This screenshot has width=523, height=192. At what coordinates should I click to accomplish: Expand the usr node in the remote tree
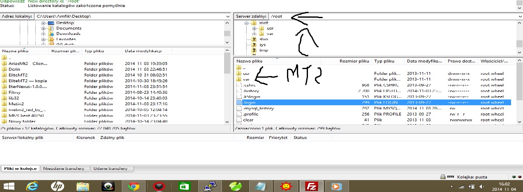coord(255,28)
